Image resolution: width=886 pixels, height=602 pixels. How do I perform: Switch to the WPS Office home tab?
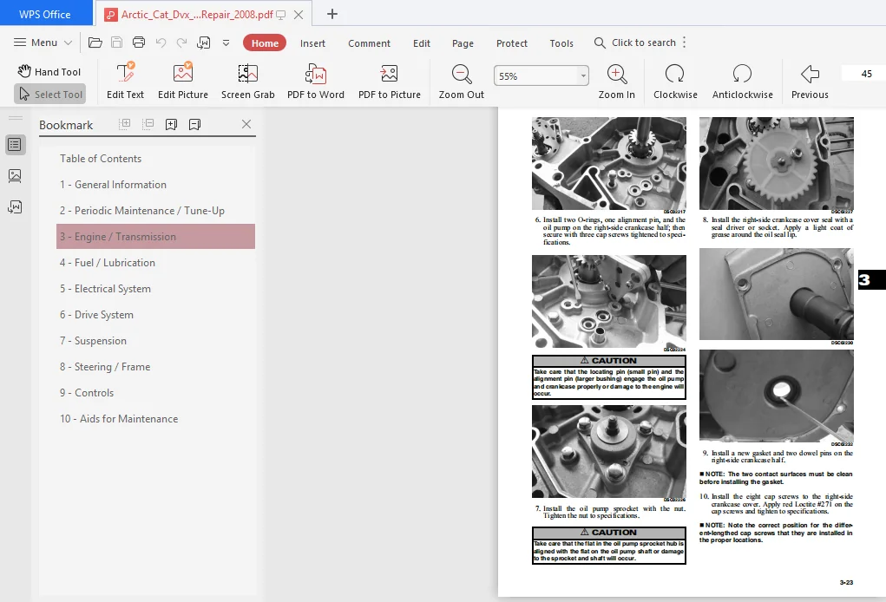coord(45,14)
